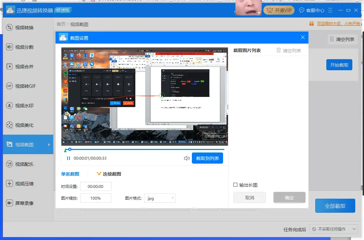Close the 截图设置 dialog
Image resolution: width=364 pixels, height=240 pixels.
pyautogui.click(x=303, y=37)
